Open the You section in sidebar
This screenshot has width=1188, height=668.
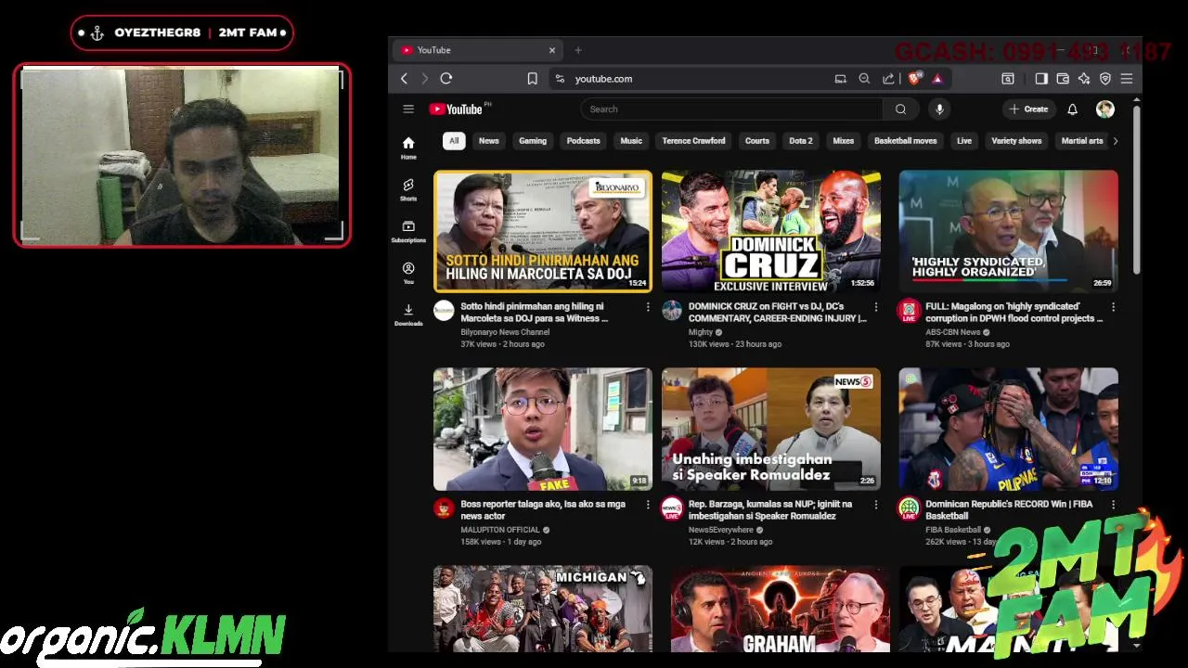tap(408, 273)
